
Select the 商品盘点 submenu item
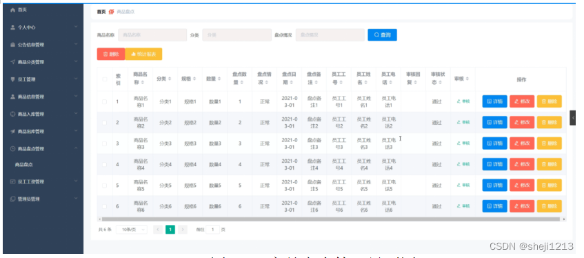pos(24,164)
